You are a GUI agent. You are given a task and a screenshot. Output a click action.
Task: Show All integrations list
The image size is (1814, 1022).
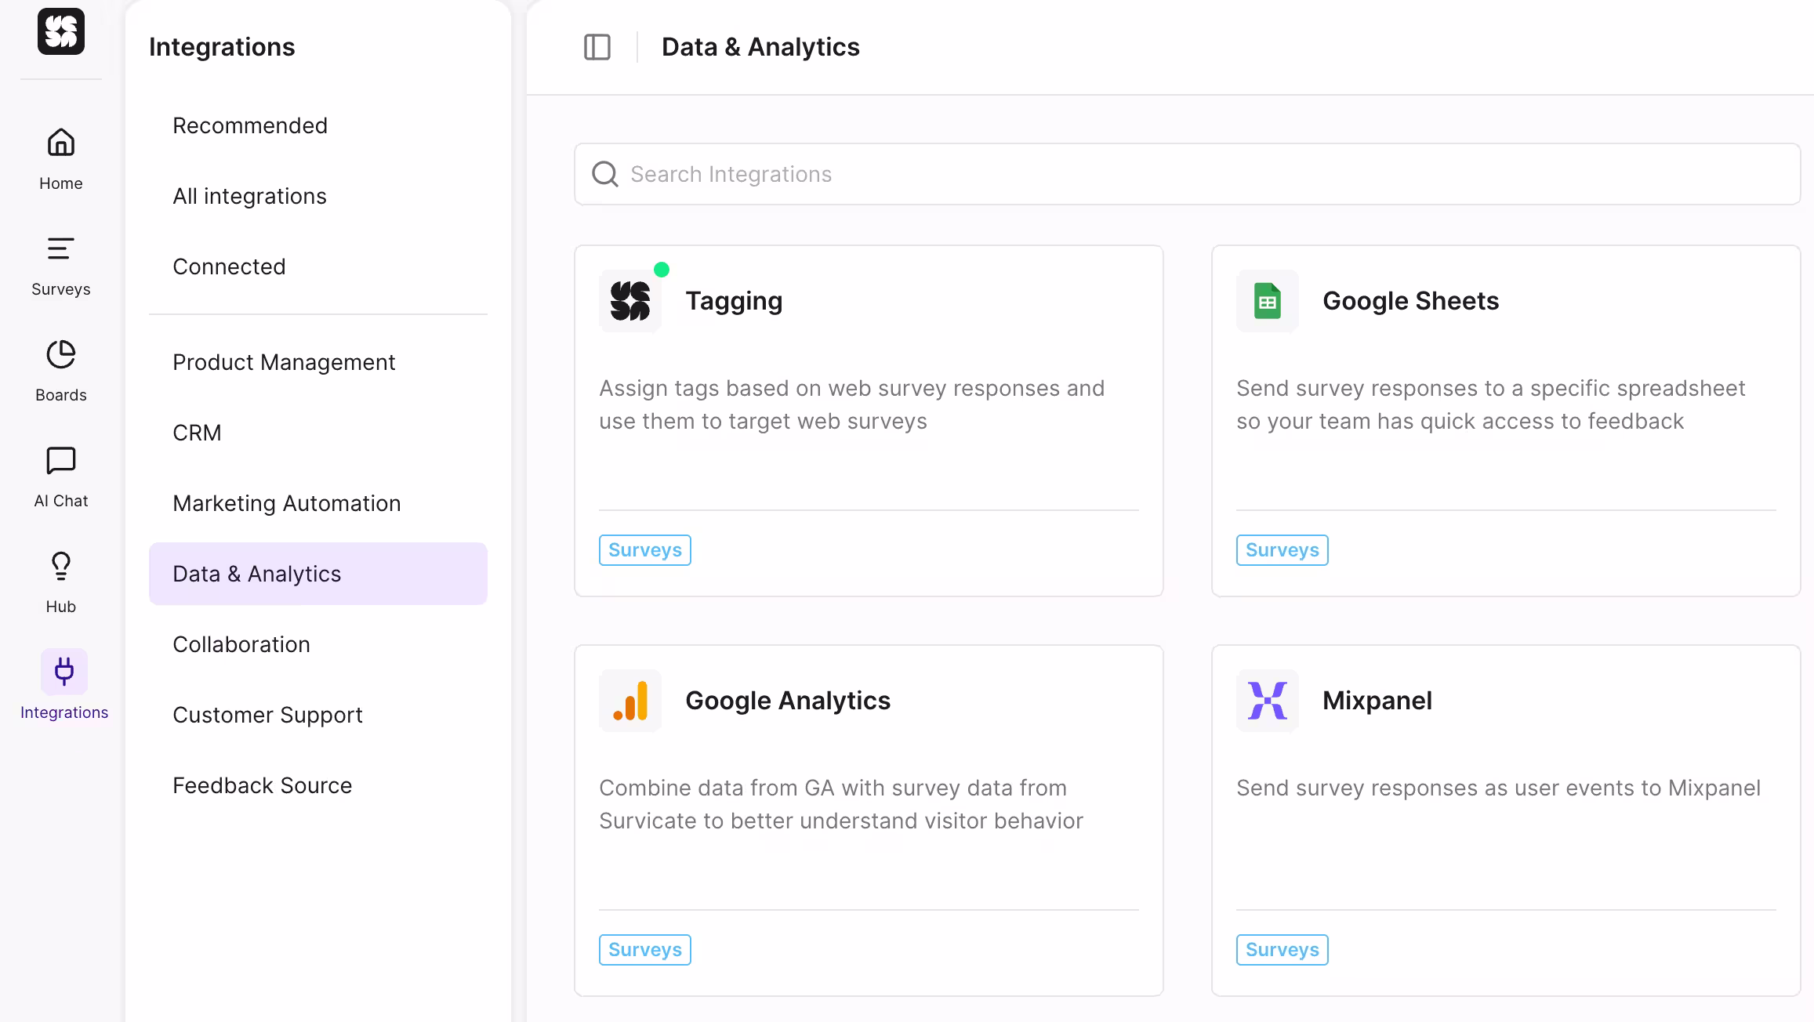249,196
